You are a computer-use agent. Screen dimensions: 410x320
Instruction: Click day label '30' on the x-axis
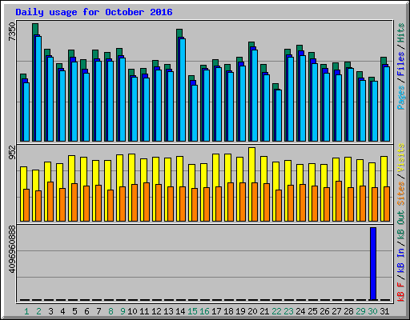[372, 311]
